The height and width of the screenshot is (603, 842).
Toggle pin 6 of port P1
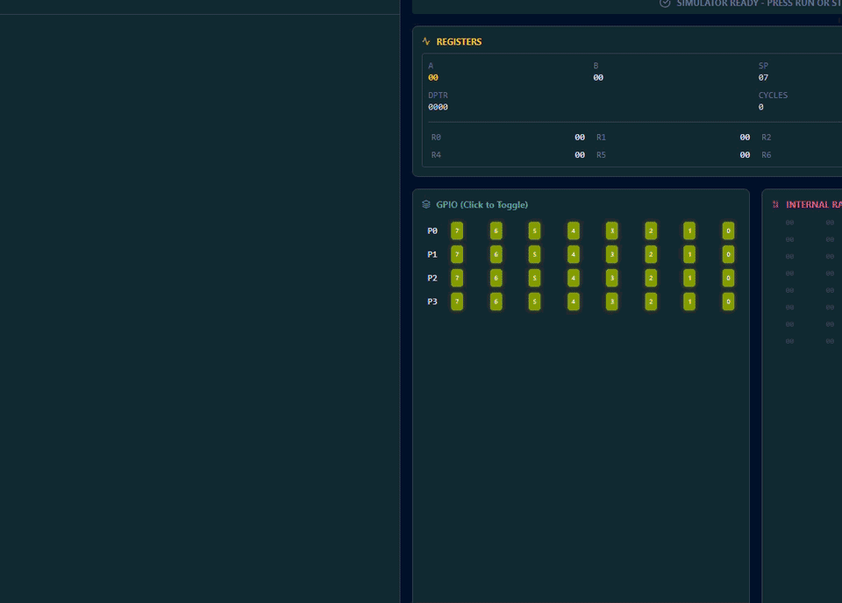pos(496,254)
